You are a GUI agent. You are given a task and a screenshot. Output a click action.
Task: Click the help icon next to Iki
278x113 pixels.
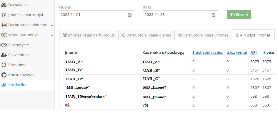[150, 7]
